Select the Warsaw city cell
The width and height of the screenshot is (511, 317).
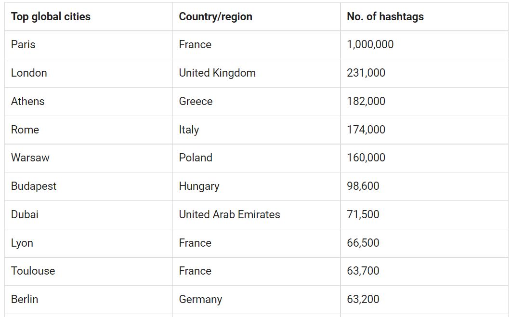click(x=88, y=158)
